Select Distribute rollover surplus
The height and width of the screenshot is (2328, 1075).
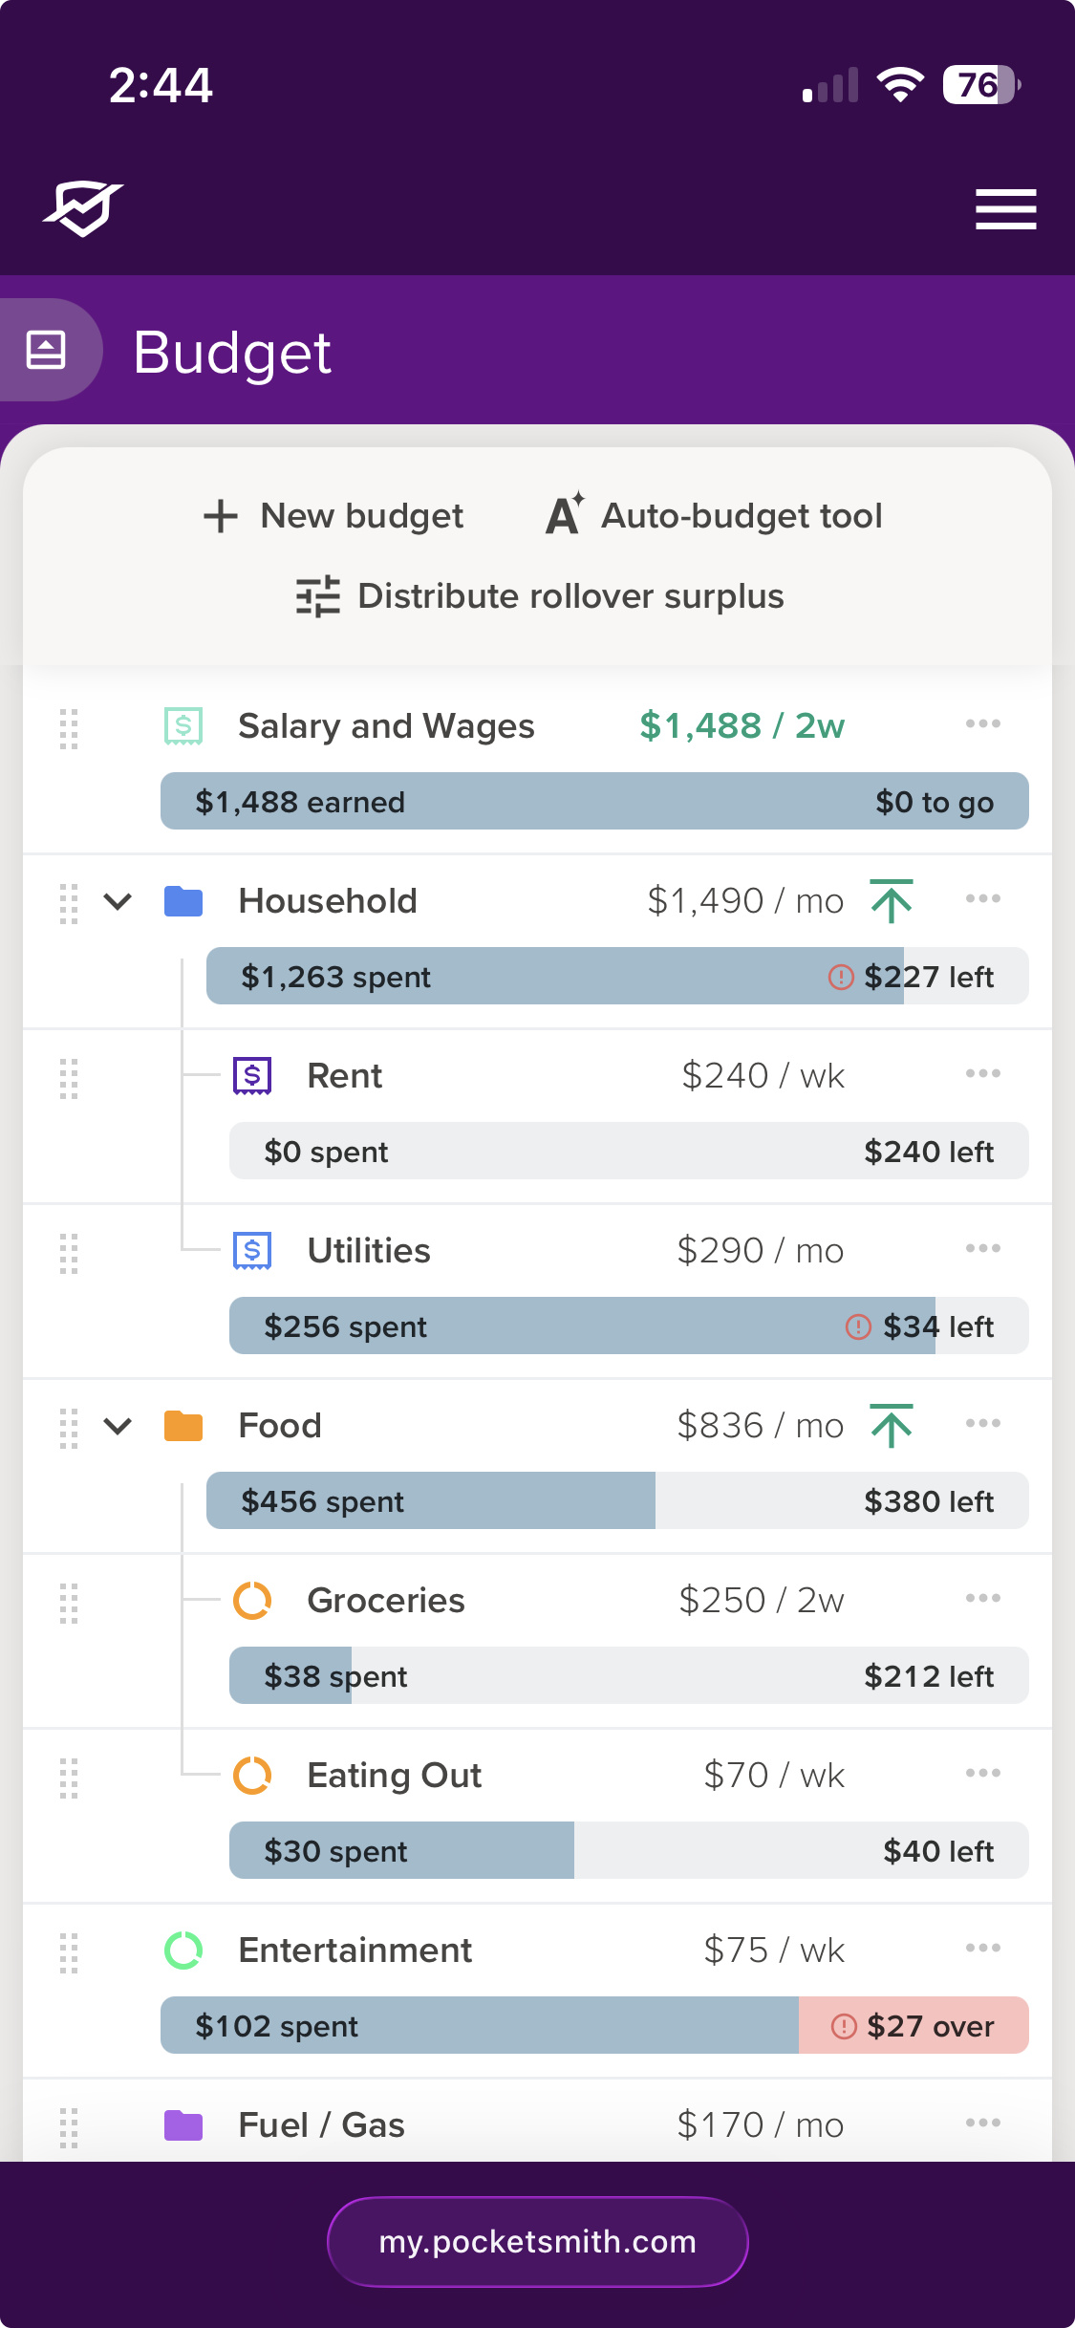pos(540,596)
